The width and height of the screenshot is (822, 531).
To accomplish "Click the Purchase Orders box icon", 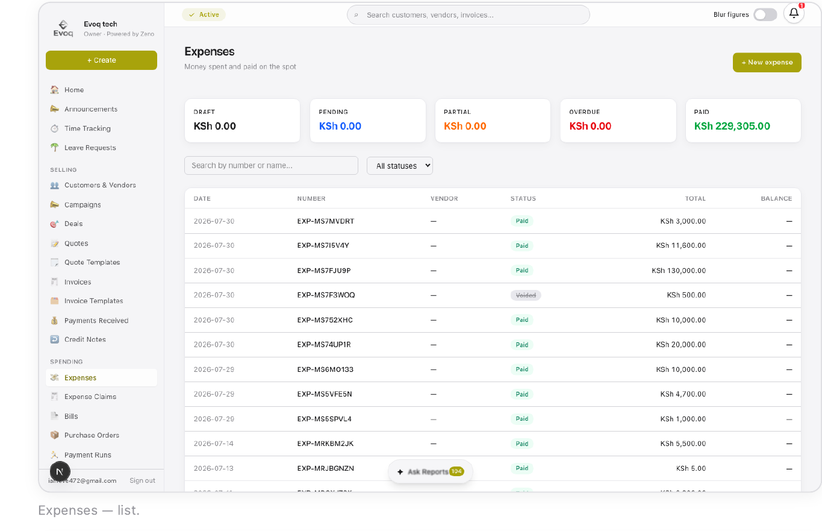I will [55, 435].
